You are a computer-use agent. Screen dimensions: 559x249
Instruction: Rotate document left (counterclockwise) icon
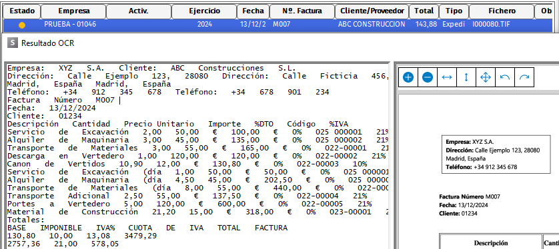[x=505, y=77]
